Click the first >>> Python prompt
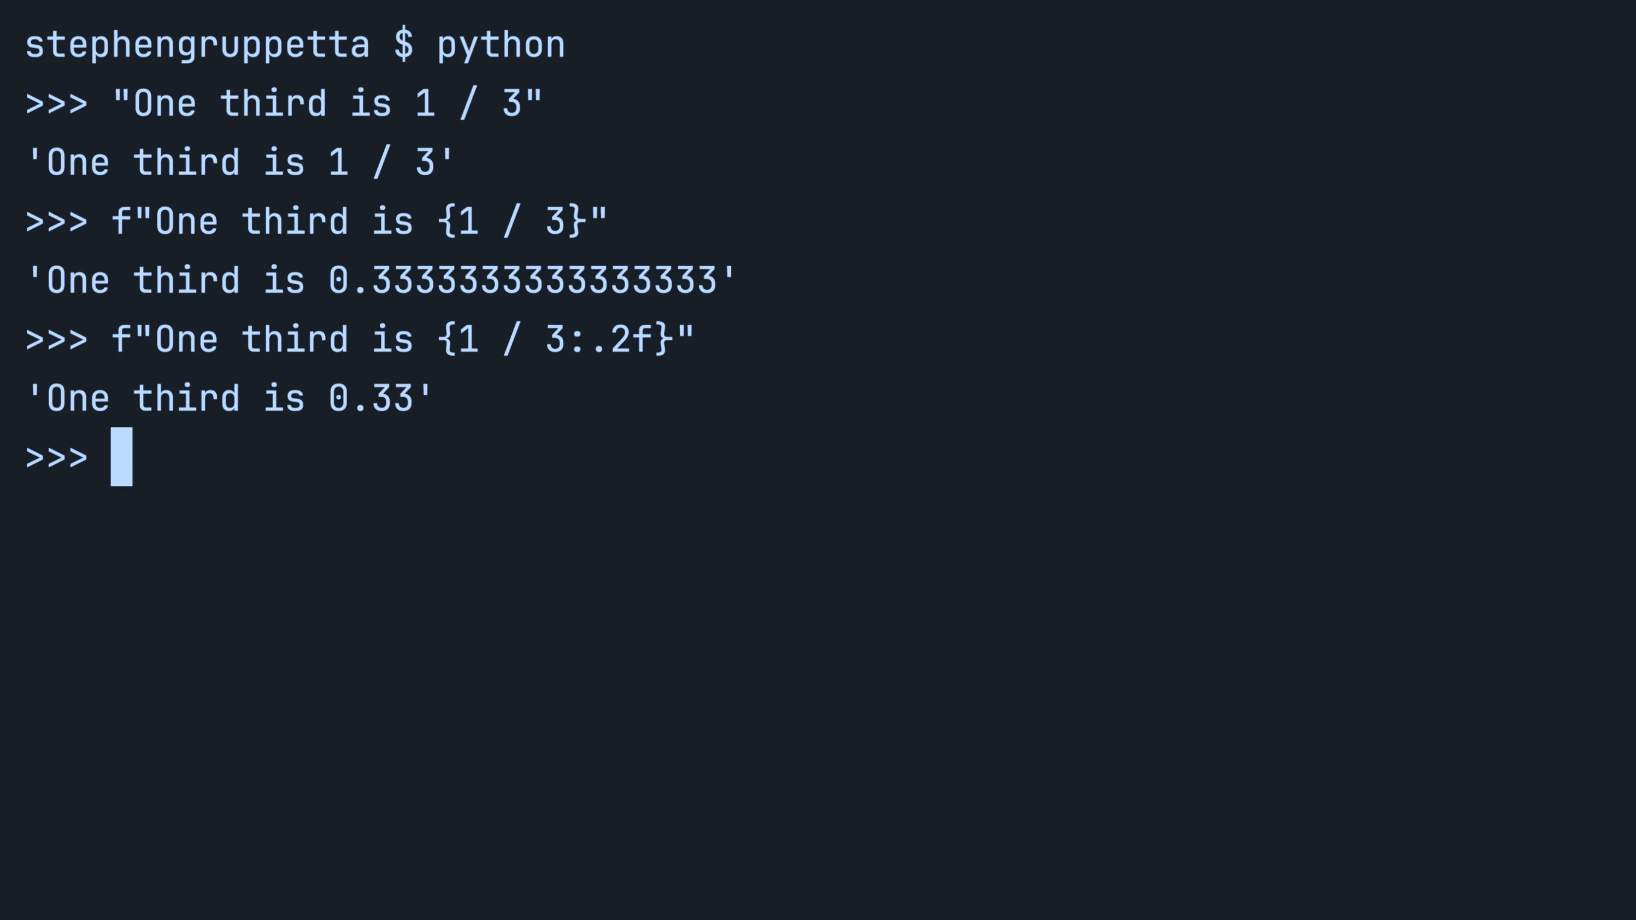 click(x=56, y=104)
